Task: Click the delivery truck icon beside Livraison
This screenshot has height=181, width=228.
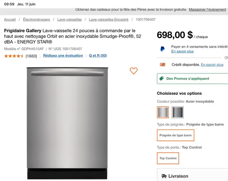Action: (164, 176)
